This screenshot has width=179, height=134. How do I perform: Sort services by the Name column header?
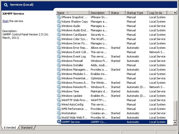pos(72,13)
